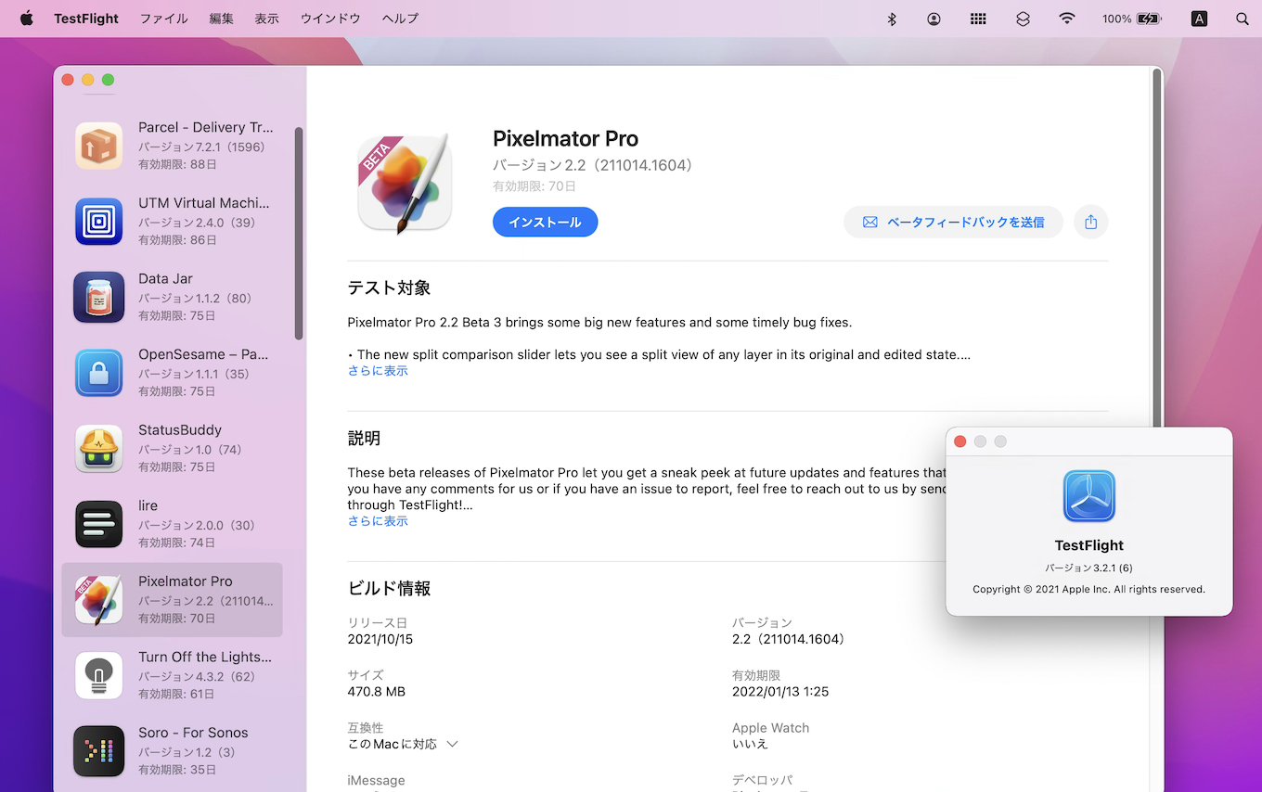The height and width of the screenshot is (792, 1262).
Task: Open the Wi-Fi status menu
Action: (1067, 19)
